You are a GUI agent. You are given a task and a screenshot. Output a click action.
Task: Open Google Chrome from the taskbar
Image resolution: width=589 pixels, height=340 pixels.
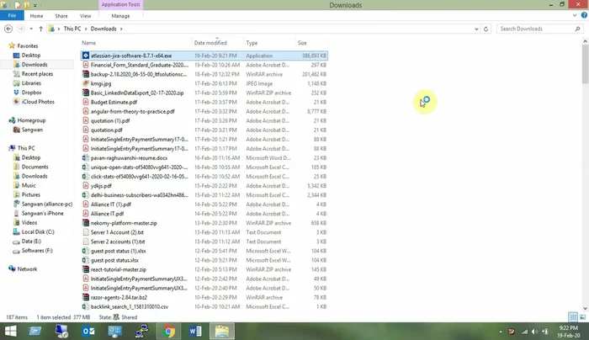(168, 331)
